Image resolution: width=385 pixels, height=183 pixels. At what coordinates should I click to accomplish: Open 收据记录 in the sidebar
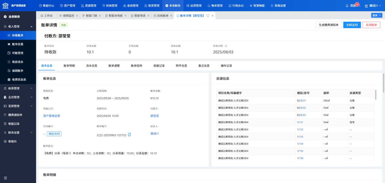(18, 124)
